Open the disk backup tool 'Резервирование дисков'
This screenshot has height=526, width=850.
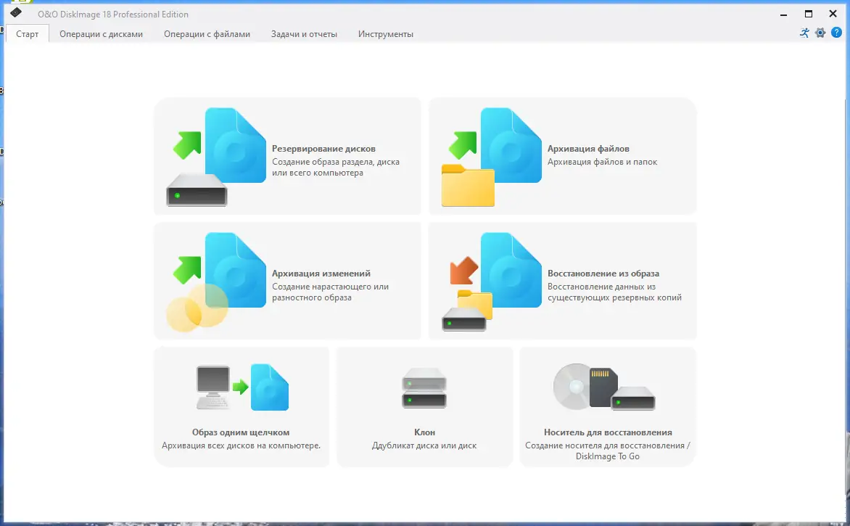pyautogui.click(x=287, y=156)
